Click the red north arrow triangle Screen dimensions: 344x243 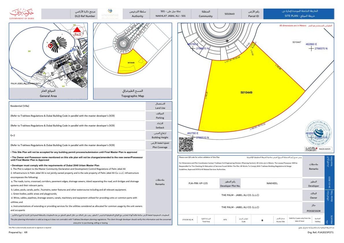coord(77,29)
